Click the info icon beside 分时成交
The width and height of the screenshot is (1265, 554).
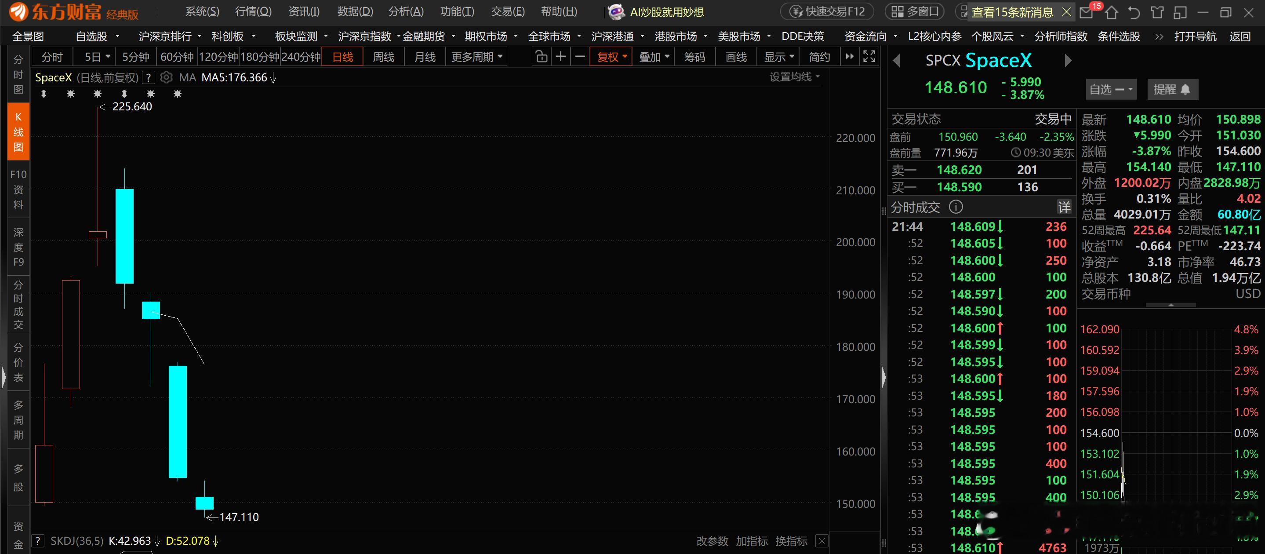pyautogui.click(x=956, y=207)
